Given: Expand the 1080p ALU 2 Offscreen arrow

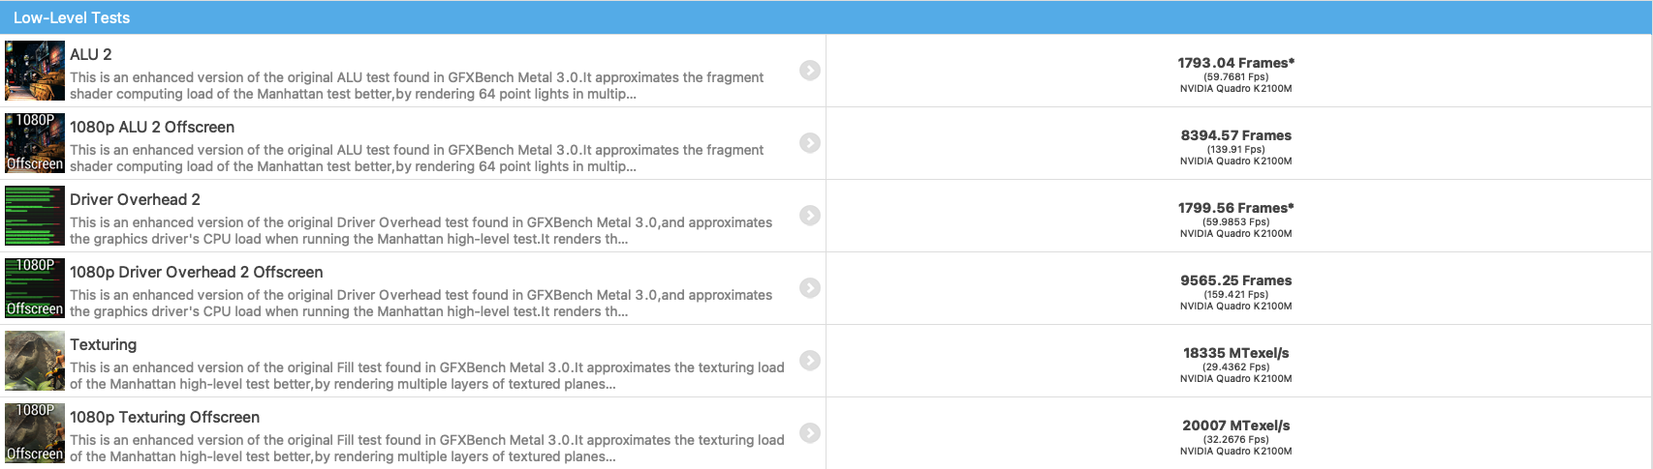Looking at the screenshot, I should point(810,143).
